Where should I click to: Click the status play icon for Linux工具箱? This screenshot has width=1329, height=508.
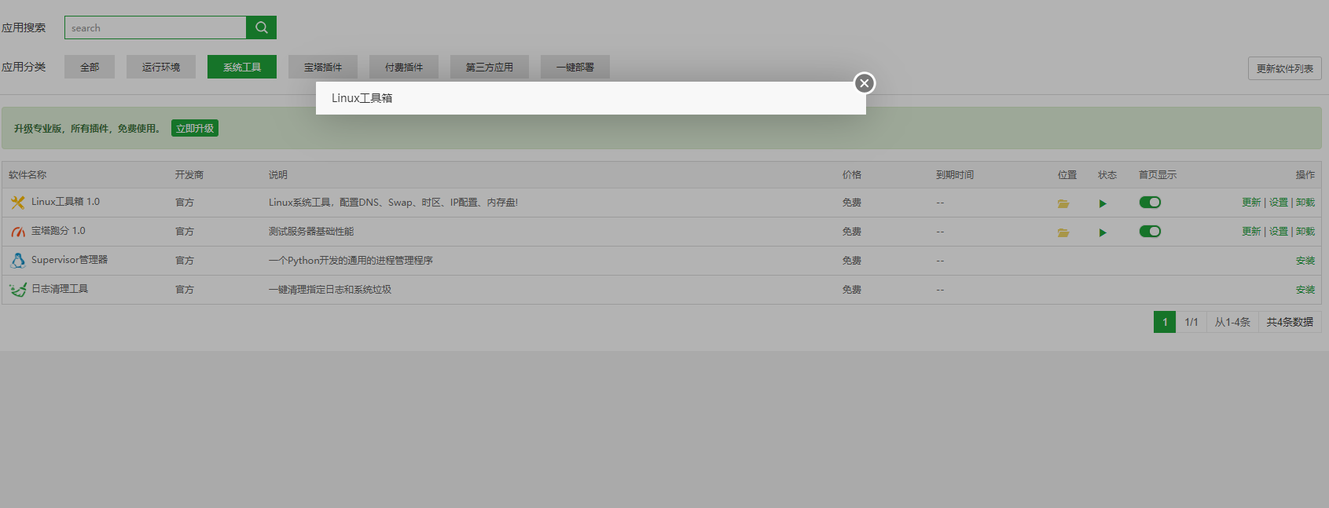[1103, 203]
